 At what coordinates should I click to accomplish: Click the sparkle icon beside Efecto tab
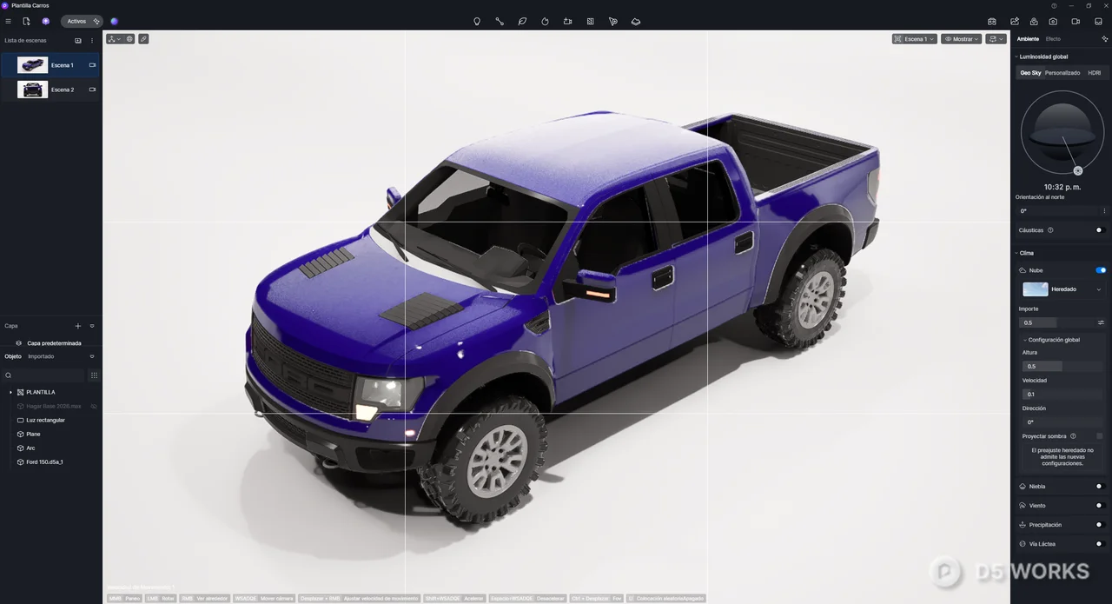pos(1105,39)
